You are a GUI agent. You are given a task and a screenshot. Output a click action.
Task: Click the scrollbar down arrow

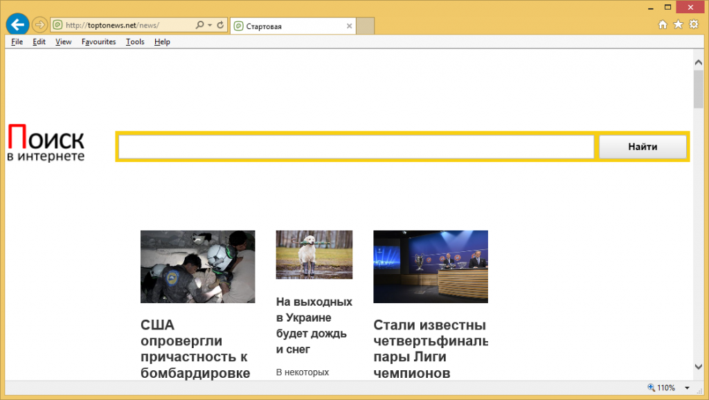(x=698, y=367)
